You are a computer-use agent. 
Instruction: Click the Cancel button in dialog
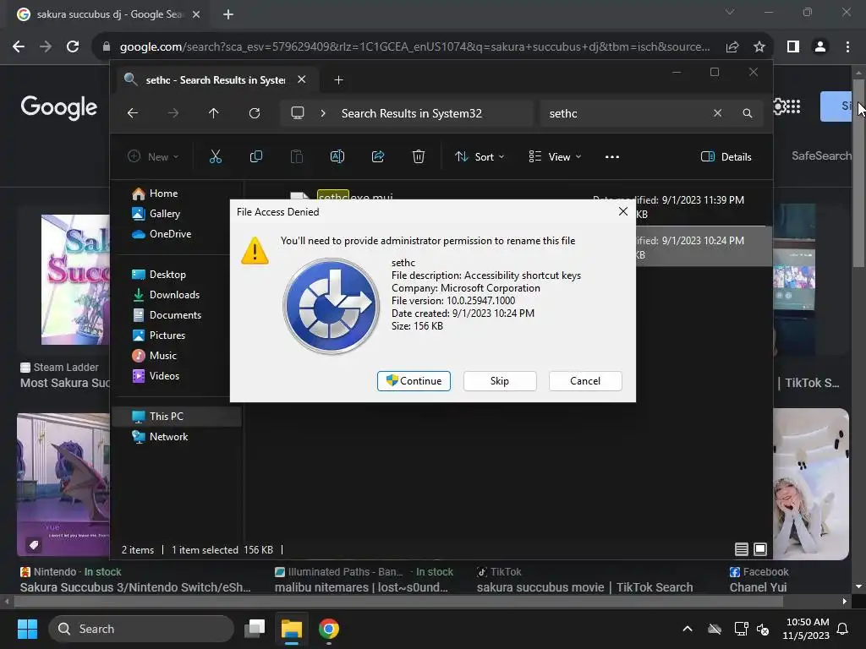[585, 381]
